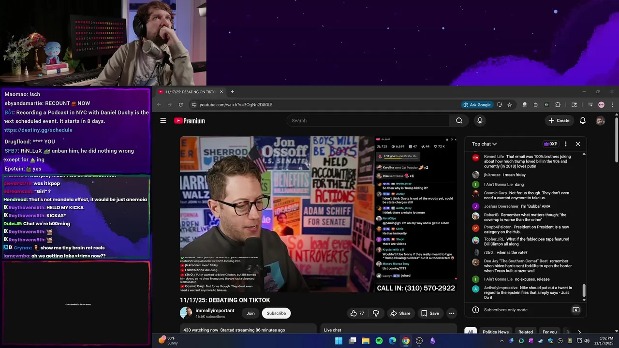Image resolution: width=619 pixels, height=348 pixels.
Task: Click the install app icon in the address bar
Action: 500,104
